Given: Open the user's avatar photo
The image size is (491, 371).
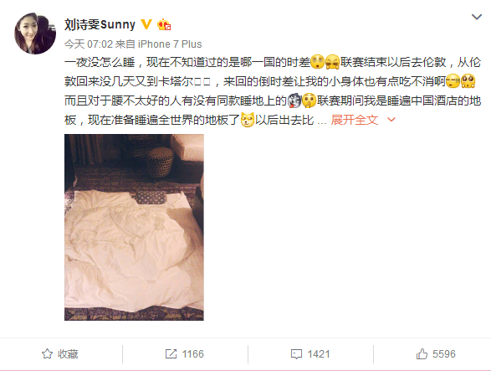Looking at the screenshot, I should tap(35, 33).
